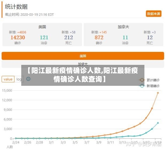The image size is (166, 151).
Task: Click the 2/24 x-axis date label
Action: point(16,142)
